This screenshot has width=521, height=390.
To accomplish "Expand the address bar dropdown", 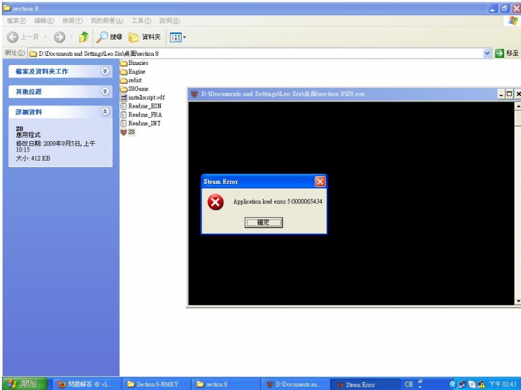I will coord(488,53).
